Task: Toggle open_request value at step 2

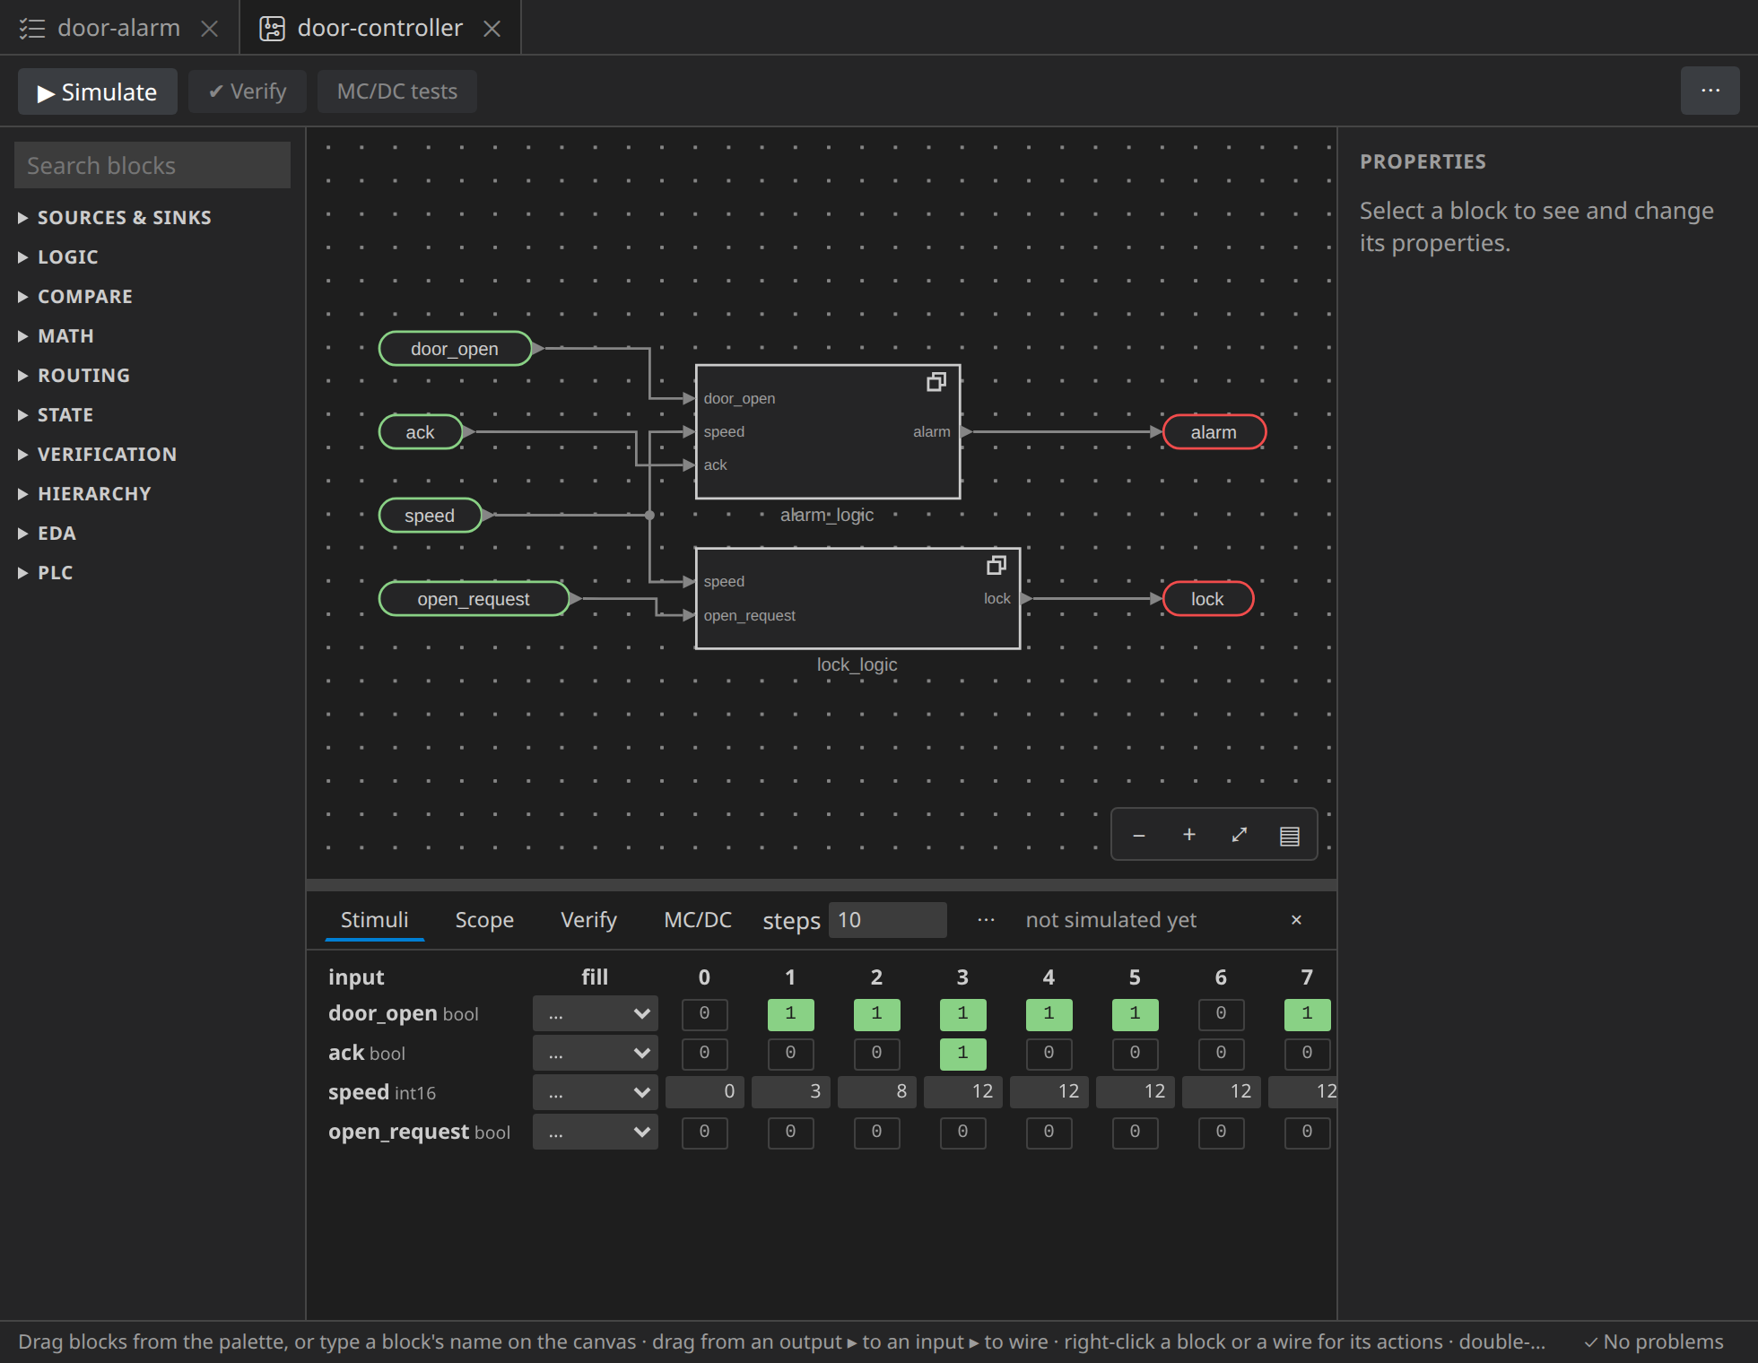Action: pyautogui.click(x=876, y=1132)
